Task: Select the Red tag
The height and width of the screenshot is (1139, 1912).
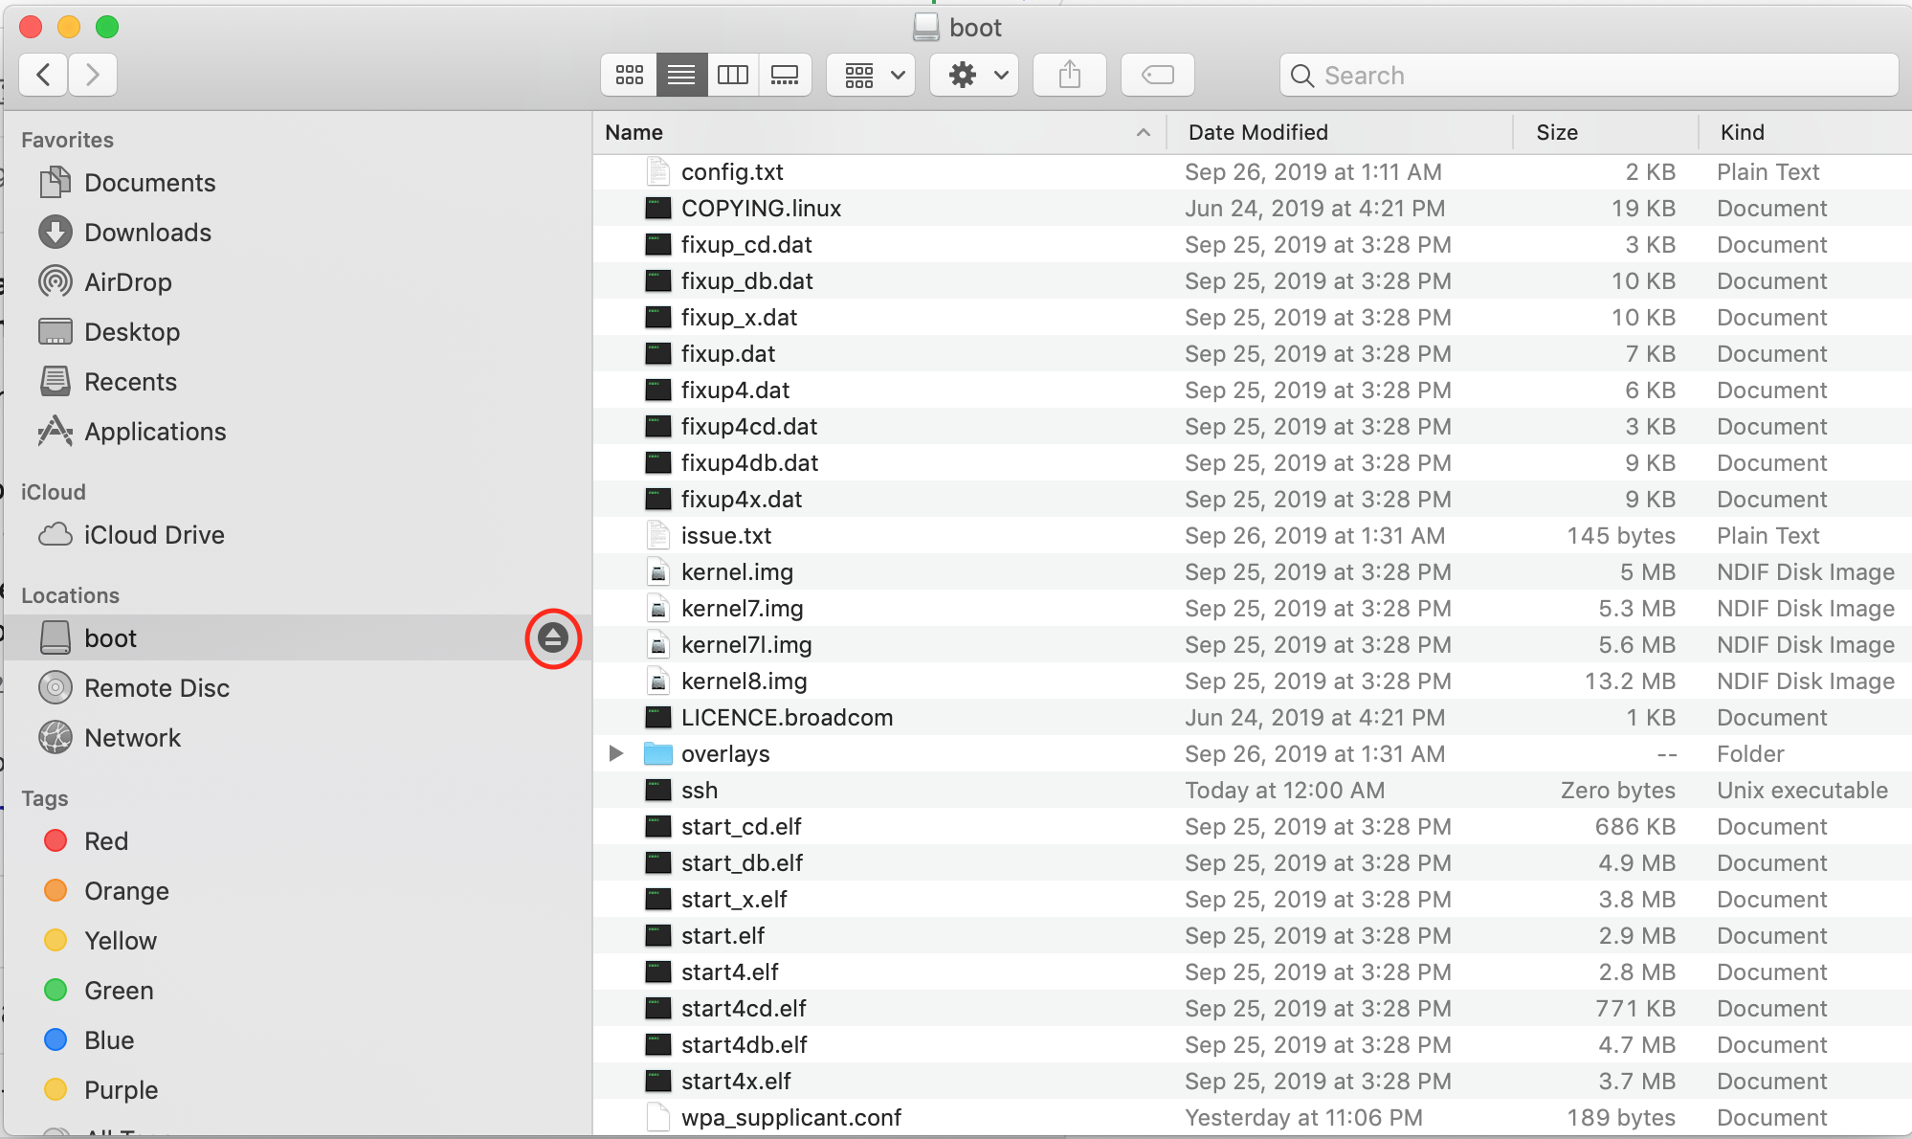Action: (x=105, y=841)
